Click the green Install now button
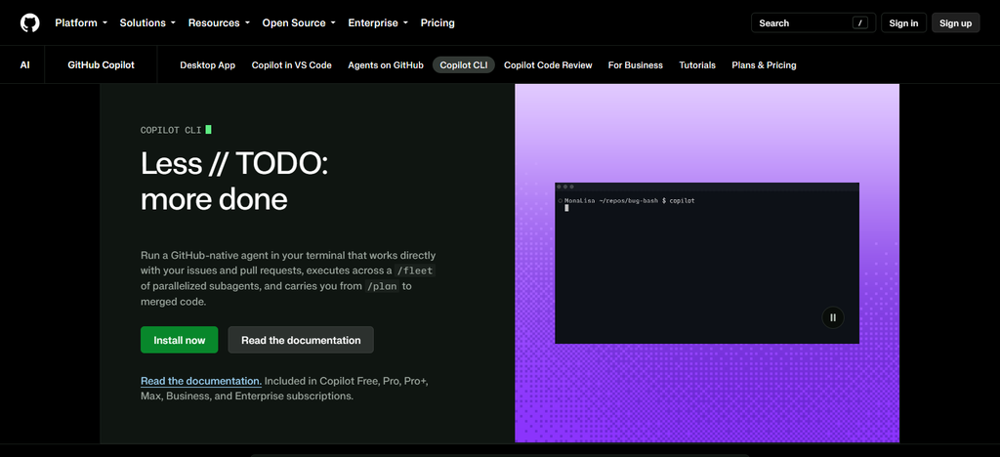This screenshot has width=1000, height=457. coord(180,340)
